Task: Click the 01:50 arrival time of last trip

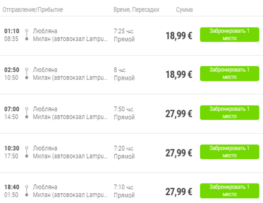Action: [11, 195]
